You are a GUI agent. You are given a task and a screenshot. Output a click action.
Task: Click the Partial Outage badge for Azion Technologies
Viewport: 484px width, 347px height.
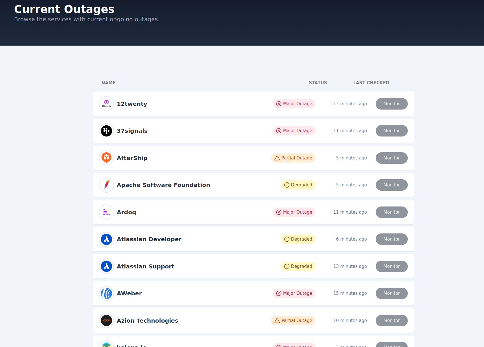(x=293, y=320)
